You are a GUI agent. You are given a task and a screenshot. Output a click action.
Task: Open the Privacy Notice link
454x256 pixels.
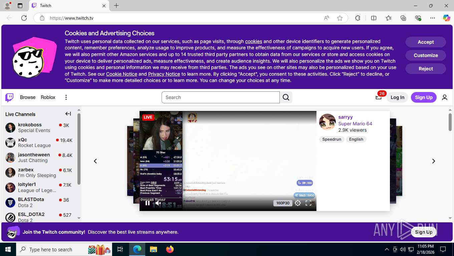[164, 74]
